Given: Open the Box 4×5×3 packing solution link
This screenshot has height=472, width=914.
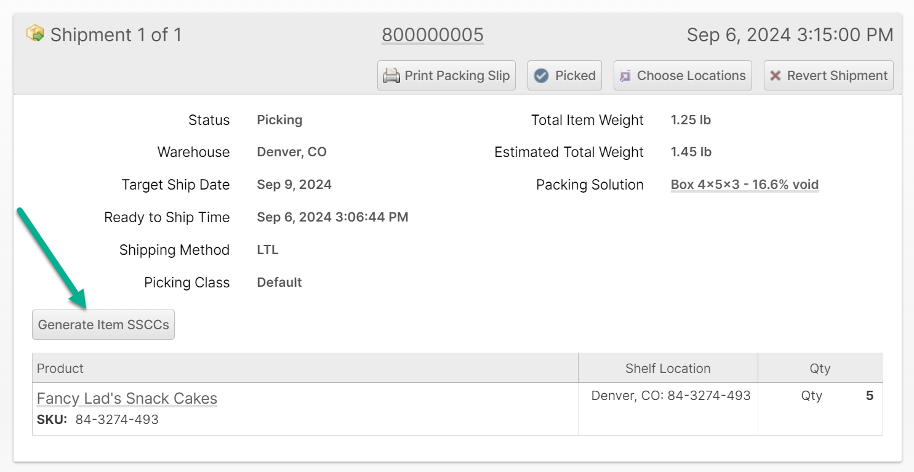Looking at the screenshot, I should point(745,185).
